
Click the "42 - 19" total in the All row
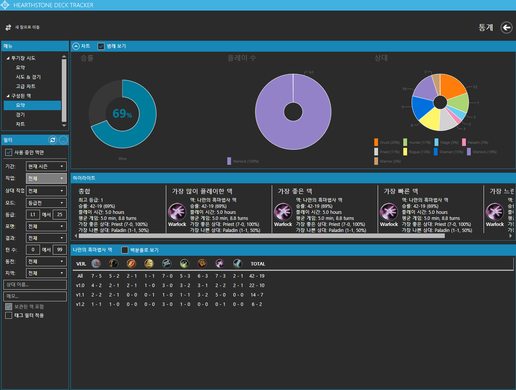257,276
